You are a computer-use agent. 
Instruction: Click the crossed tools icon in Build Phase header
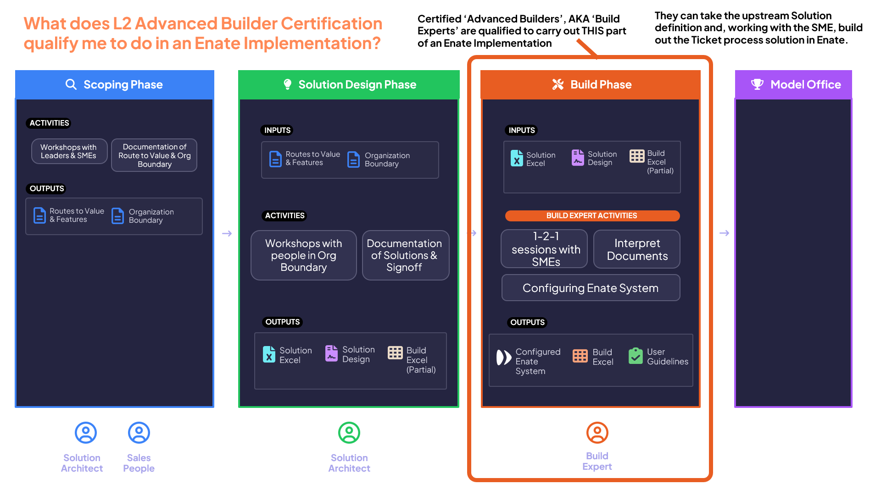click(x=558, y=84)
